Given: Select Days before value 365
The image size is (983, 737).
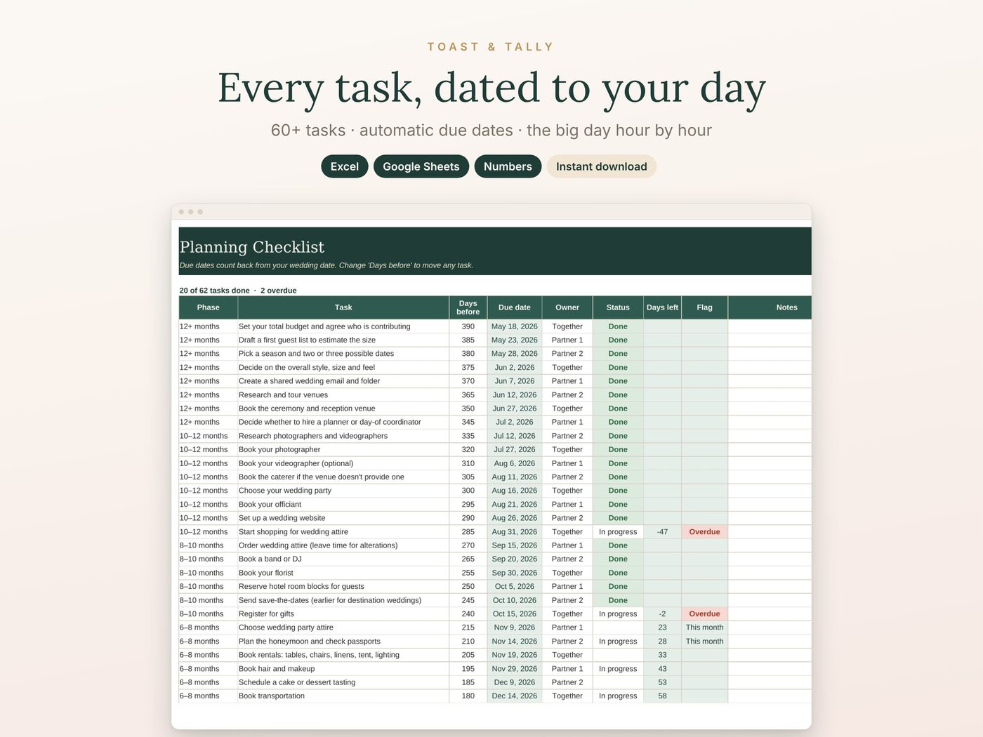Looking at the screenshot, I should [468, 395].
